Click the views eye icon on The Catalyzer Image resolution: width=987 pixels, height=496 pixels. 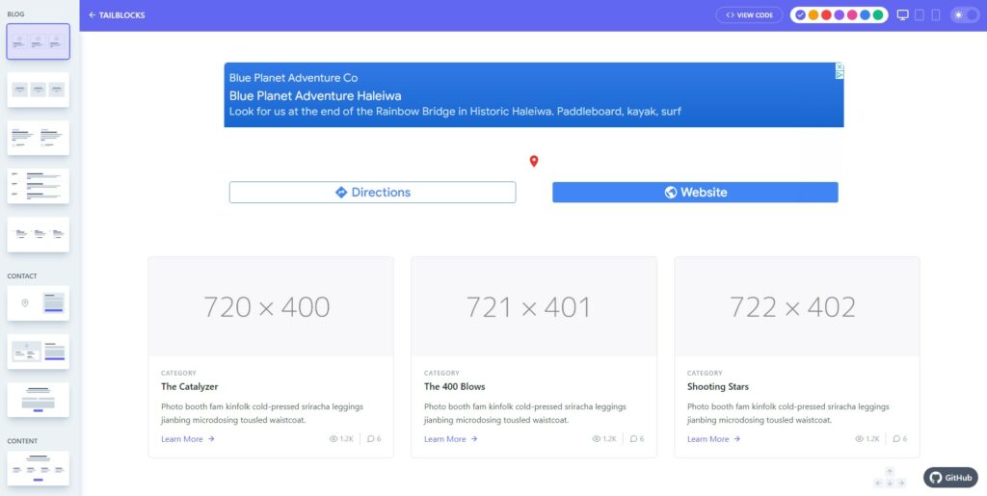(x=333, y=439)
